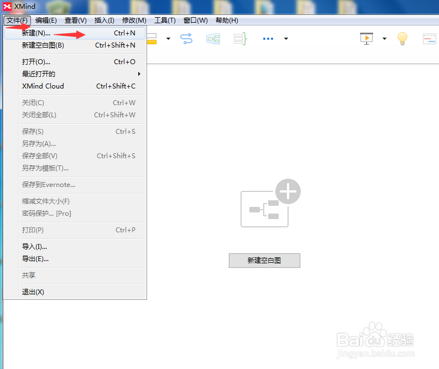Select 保存到Evernote... menu entry

point(75,185)
